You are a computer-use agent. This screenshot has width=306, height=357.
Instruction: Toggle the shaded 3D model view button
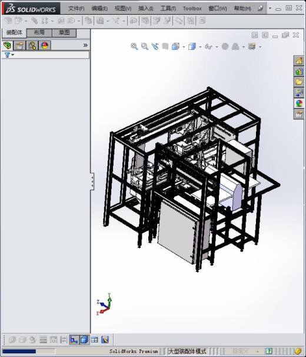coord(84,340)
